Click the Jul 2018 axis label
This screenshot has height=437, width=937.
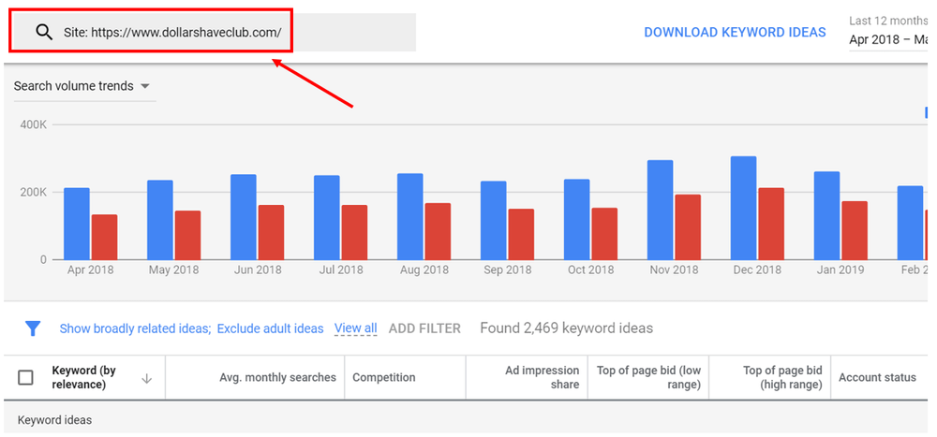[341, 269]
